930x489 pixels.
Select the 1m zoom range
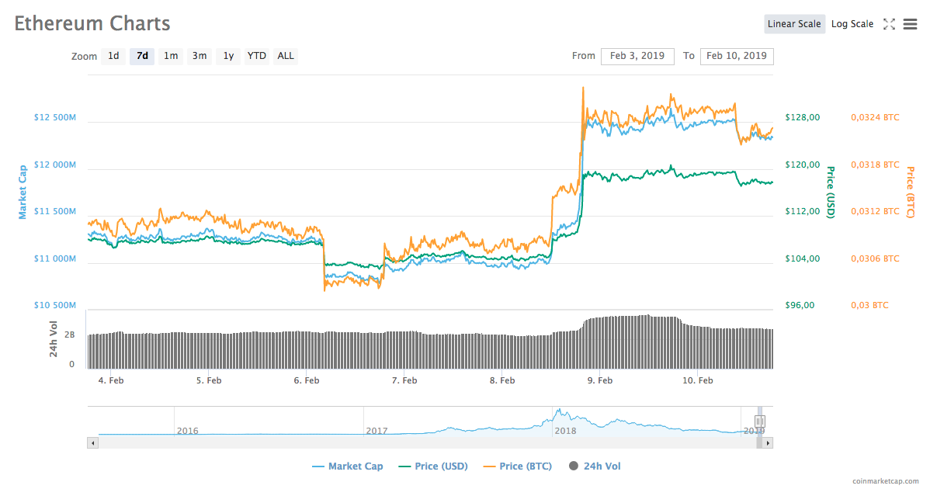(x=171, y=56)
